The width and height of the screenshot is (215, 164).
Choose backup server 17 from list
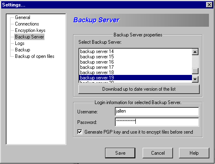[135, 67]
